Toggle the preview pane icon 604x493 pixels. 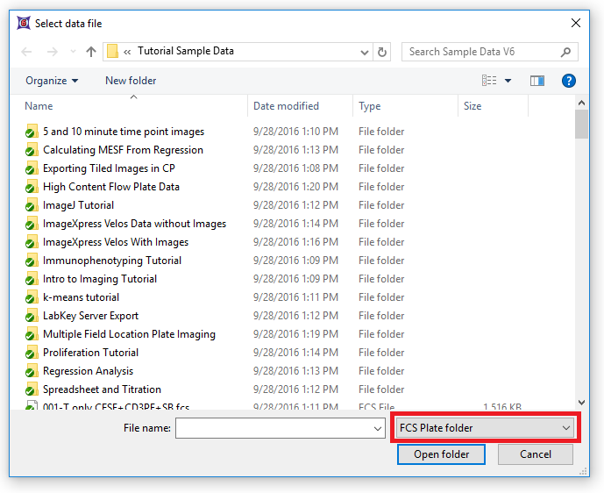(537, 81)
